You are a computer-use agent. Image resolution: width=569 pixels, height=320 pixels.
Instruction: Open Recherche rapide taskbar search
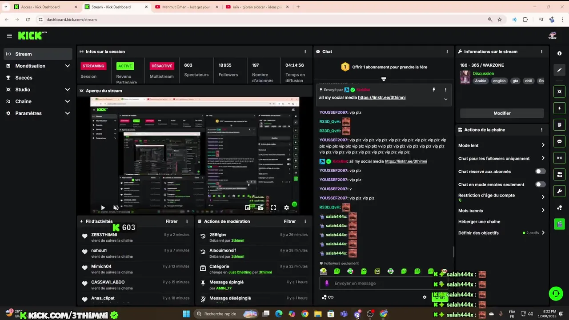click(227, 314)
